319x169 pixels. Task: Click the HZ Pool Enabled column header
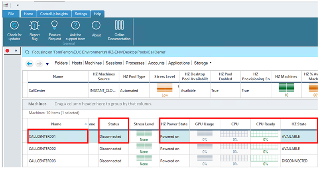(225, 77)
